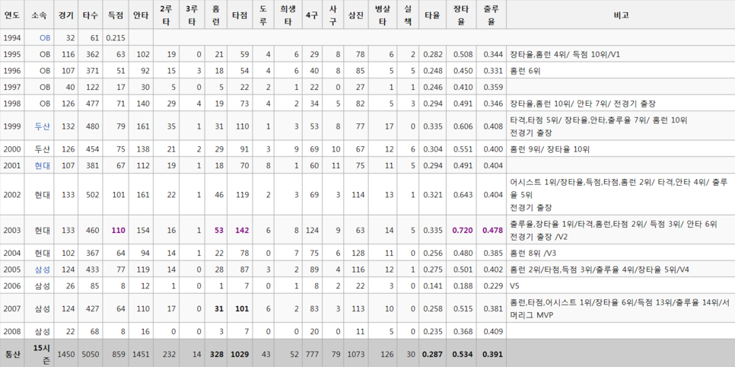Open the OB team link in the 1994 row
This screenshot has height=367, width=735.
coord(45,38)
